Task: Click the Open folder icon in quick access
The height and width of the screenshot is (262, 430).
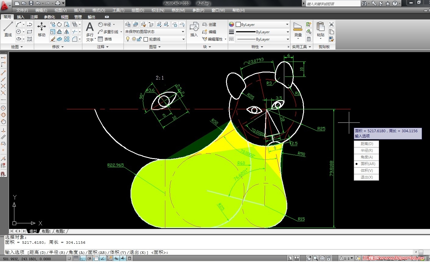Action: (24, 3)
